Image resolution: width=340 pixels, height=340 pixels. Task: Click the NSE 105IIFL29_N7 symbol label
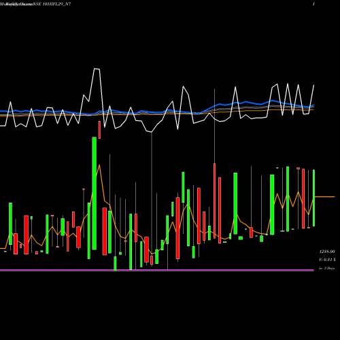click(53, 4)
